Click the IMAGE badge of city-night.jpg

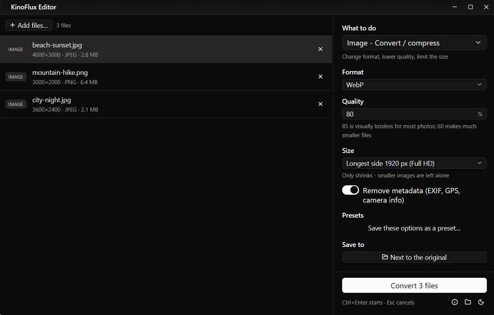pos(16,104)
